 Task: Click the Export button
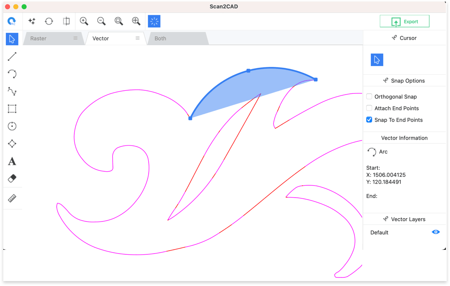(x=404, y=21)
